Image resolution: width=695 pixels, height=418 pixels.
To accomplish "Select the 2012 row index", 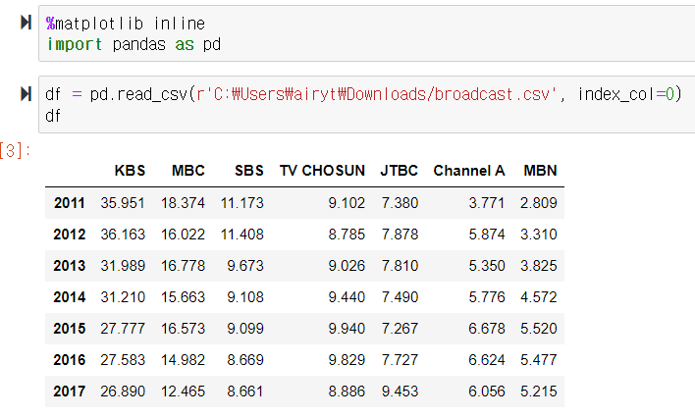I will pos(69,235).
